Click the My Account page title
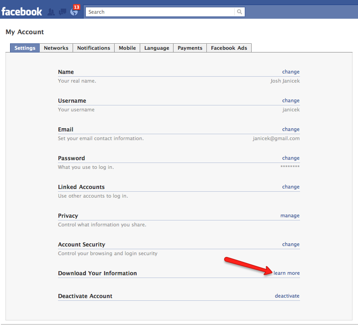Viewport: 358px width, 325px height. click(x=25, y=32)
